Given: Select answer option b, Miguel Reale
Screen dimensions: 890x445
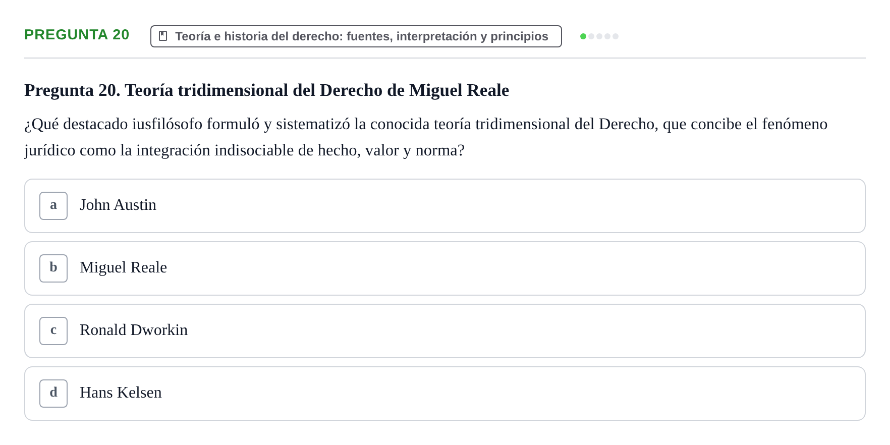Looking at the screenshot, I should tap(444, 268).
